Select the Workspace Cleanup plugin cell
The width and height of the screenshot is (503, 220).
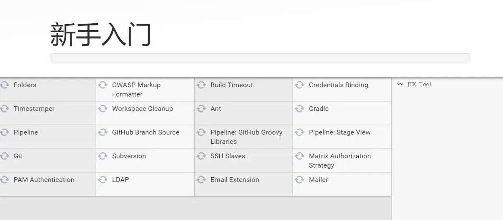pyautogui.click(x=142, y=109)
